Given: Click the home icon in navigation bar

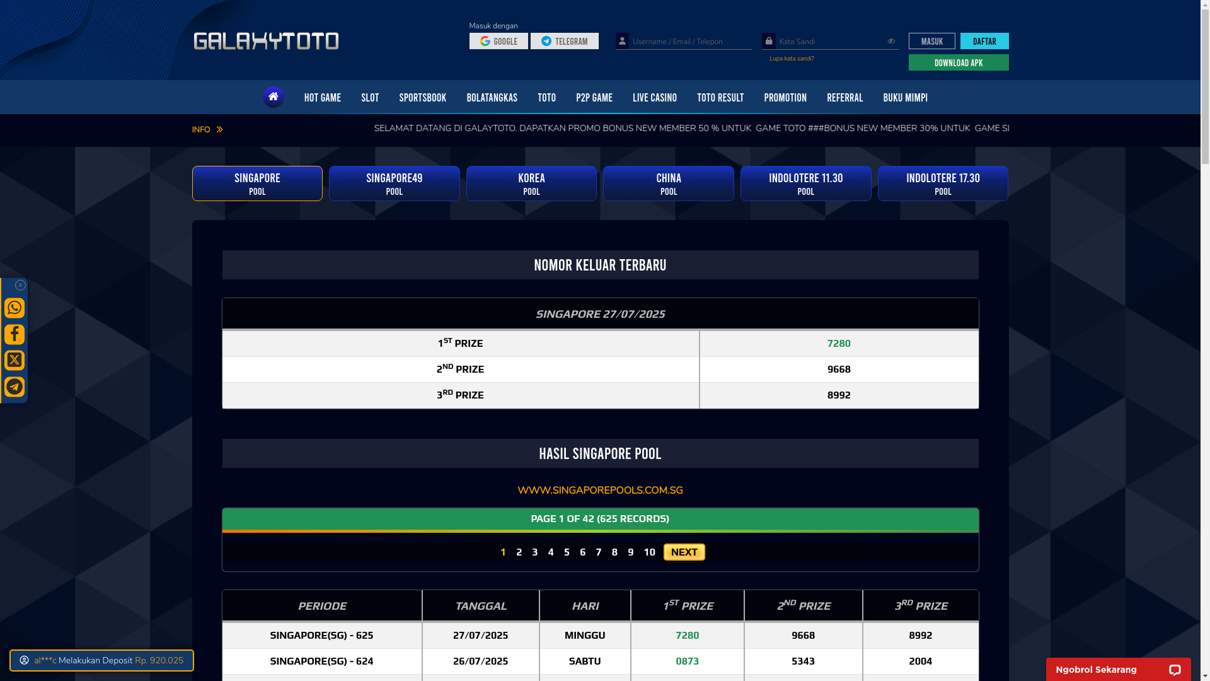Looking at the screenshot, I should [x=274, y=97].
